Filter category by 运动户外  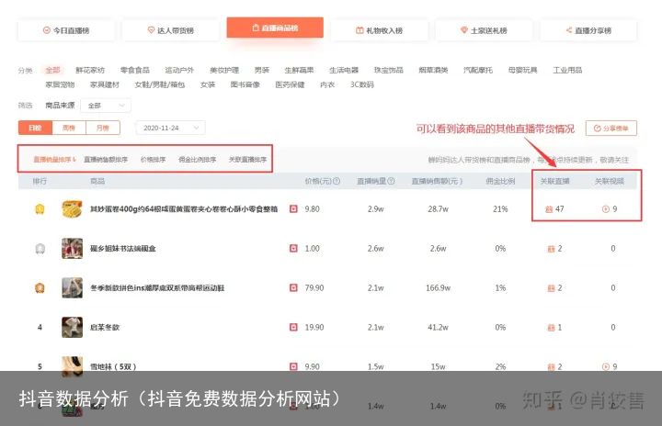click(179, 70)
